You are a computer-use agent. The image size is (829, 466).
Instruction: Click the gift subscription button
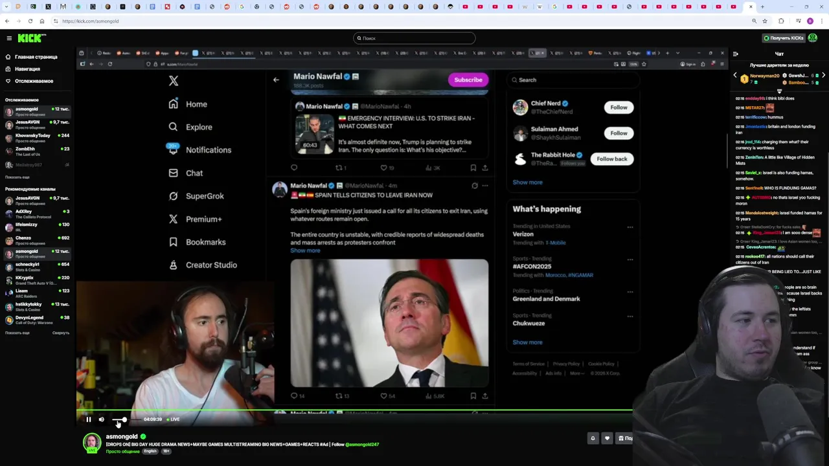624,438
